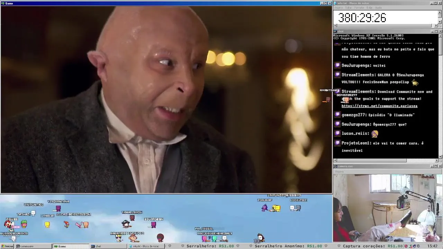Switch to camera.exe in the taskbar
This screenshot has height=249, width=443.
tap(33, 246)
